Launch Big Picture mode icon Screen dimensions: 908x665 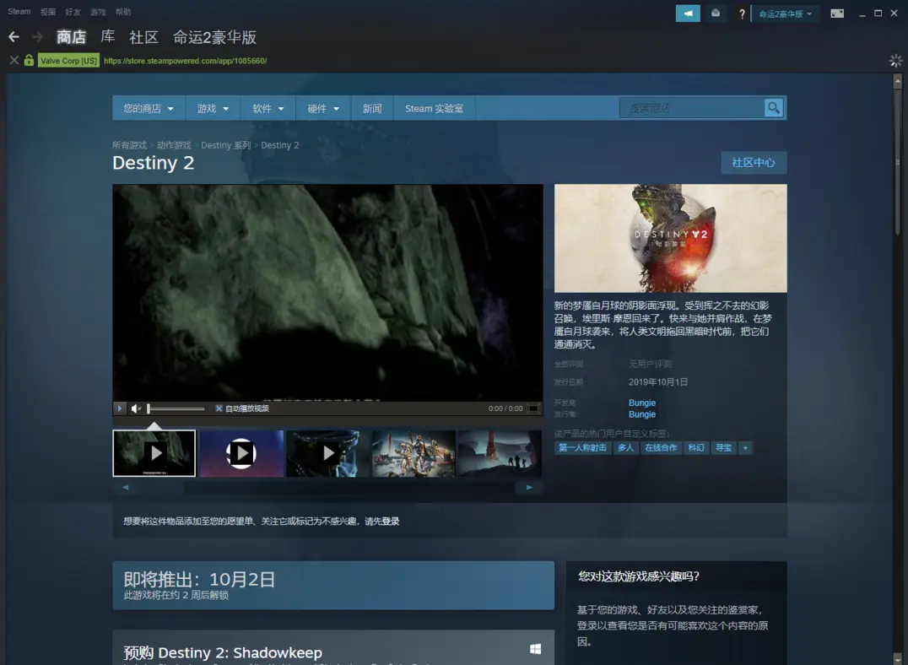pyautogui.click(x=837, y=14)
